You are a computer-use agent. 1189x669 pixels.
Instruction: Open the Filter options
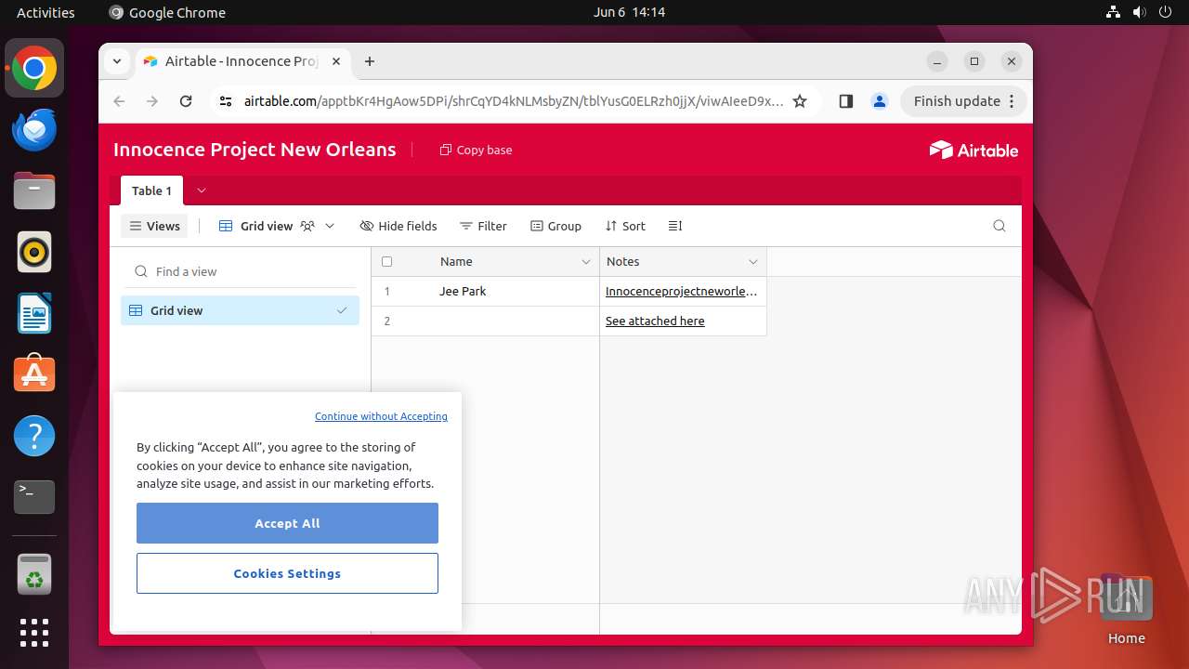coord(483,226)
